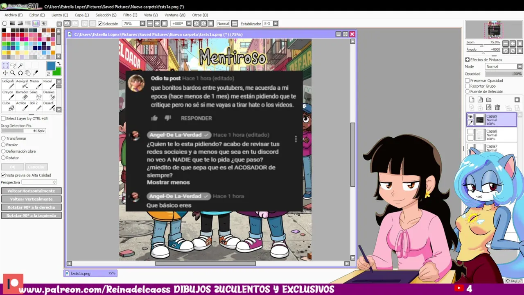The height and width of the screenshot is (295, 524).
Task: Zoom out with the toolbar minus button
Action: [150, 23]
